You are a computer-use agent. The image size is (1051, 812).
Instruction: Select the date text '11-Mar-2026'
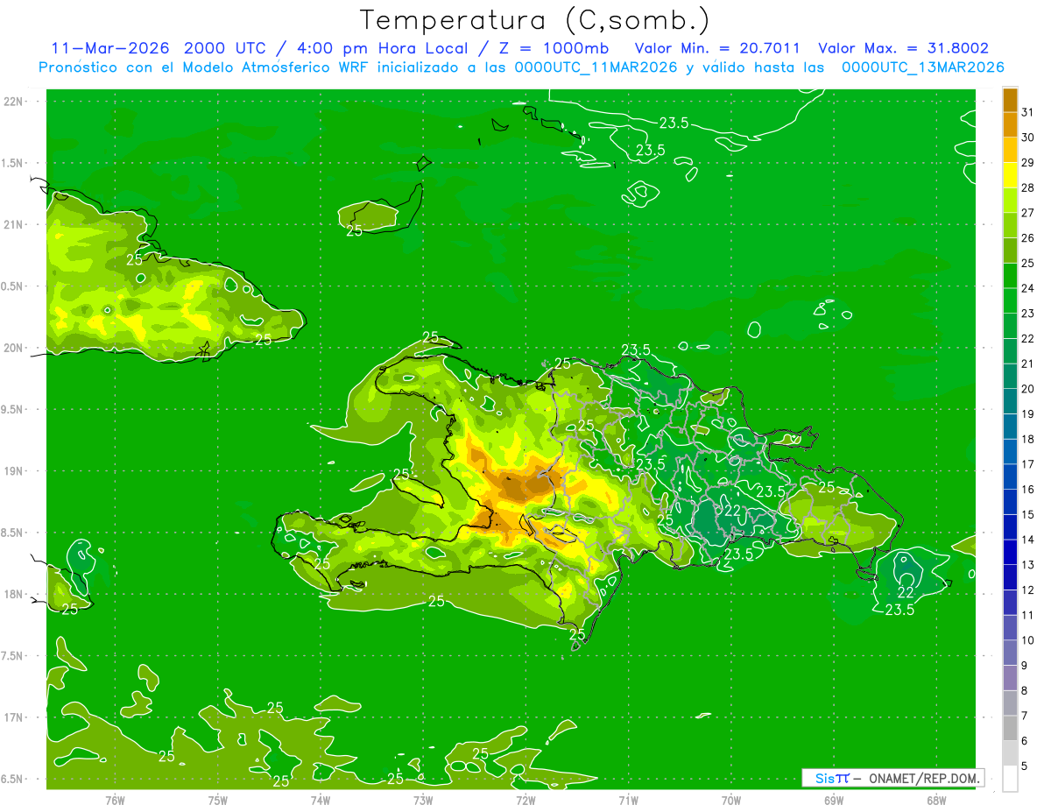click(113, 48)
